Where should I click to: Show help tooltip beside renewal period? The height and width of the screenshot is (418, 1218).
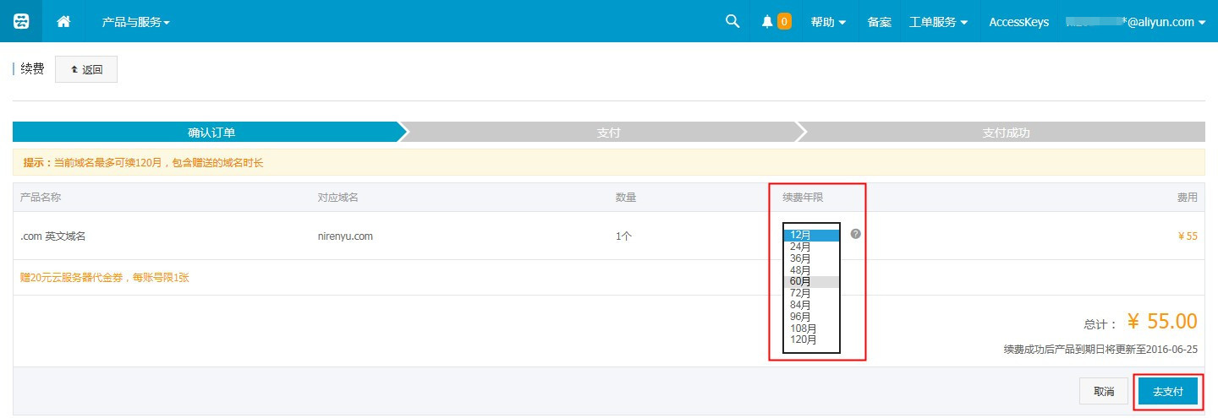(x=855, y=234)
